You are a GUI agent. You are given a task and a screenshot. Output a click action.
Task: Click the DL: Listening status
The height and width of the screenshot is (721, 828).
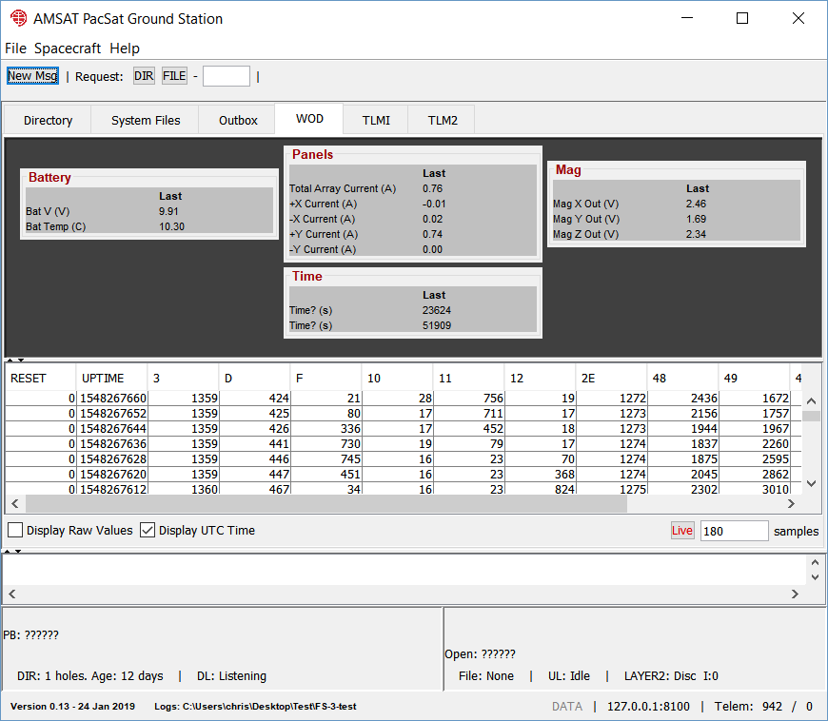pyautogui.click(x=231, y=675)
